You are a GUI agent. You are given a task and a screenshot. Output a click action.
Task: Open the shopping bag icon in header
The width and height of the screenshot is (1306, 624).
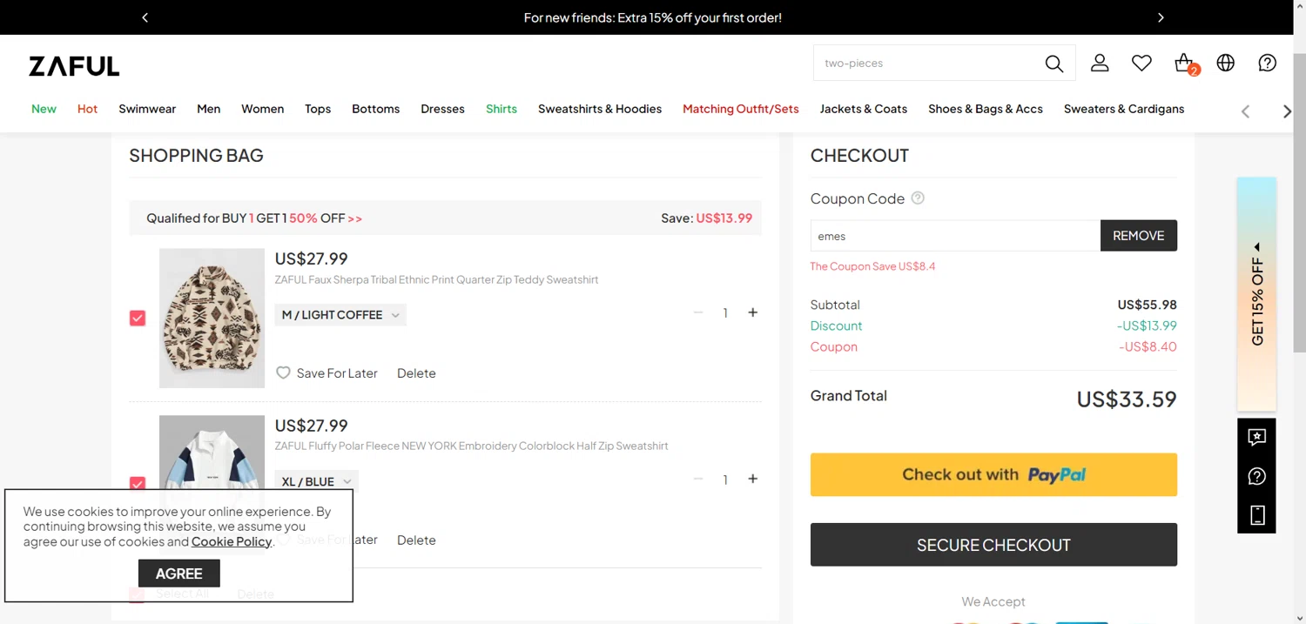point(1184,64)
